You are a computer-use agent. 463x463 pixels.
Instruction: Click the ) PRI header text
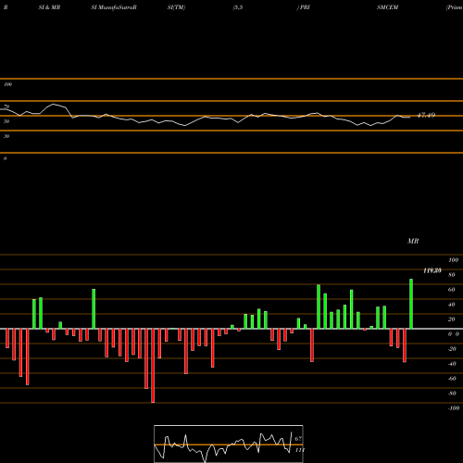click(303, 7)
